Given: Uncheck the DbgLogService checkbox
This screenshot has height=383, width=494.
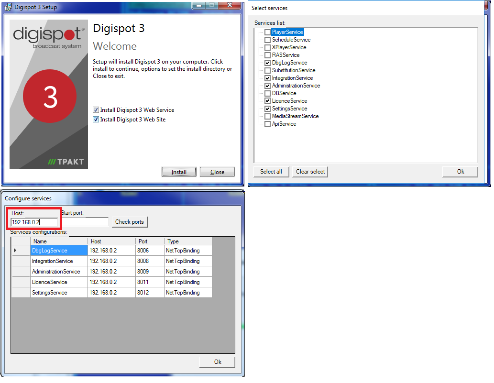Looking at the screenshot, I should (267, 63).
